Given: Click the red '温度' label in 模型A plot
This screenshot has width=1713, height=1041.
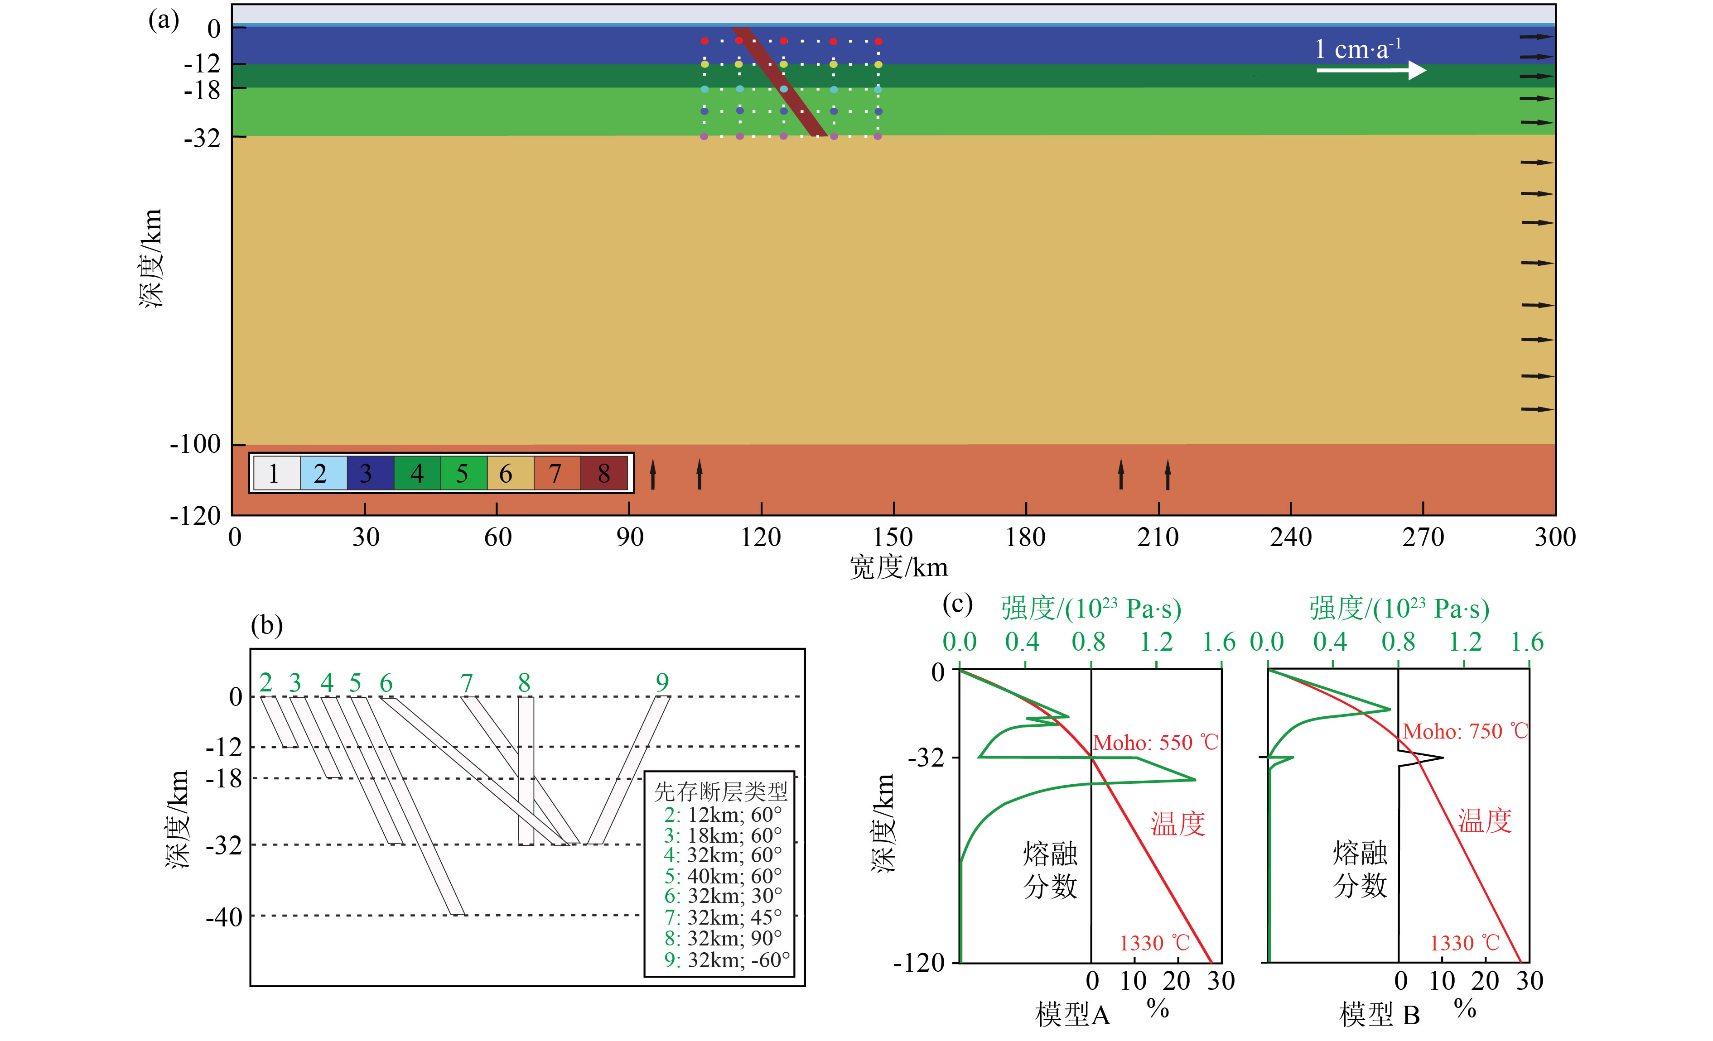Looking at the screenshot, I should tap(1177, 824).
